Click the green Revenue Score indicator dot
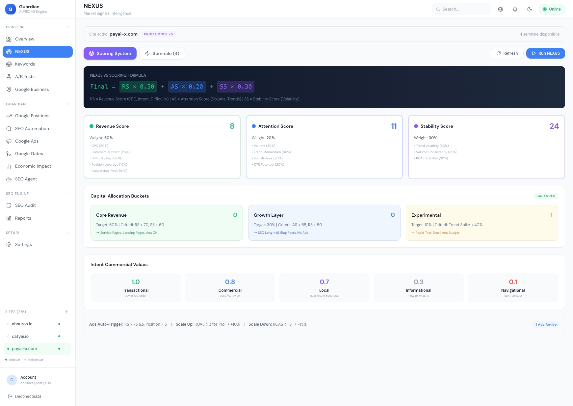Viewport: 573px width, 406px height. coord(91,126)
